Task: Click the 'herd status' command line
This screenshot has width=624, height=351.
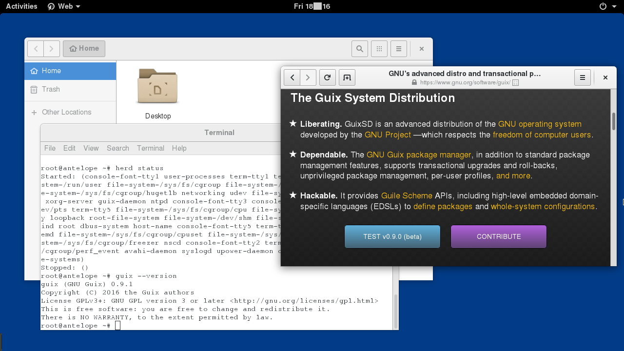Action: tap(102, 168)
